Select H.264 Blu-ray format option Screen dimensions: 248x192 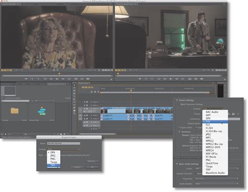pyautogui.click(x=215, y=131)
